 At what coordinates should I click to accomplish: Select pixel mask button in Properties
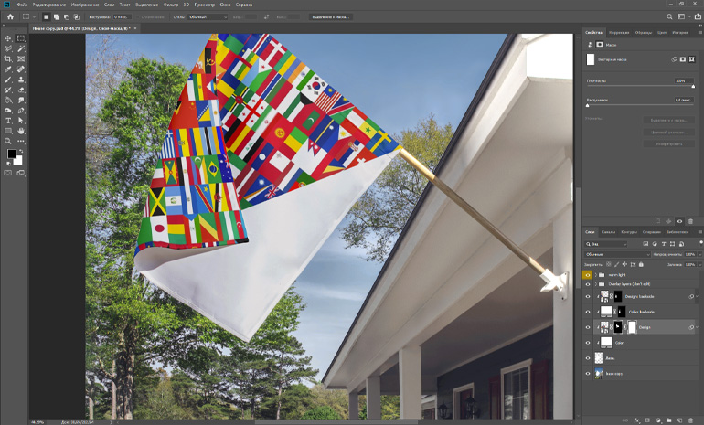pos(683,59)
